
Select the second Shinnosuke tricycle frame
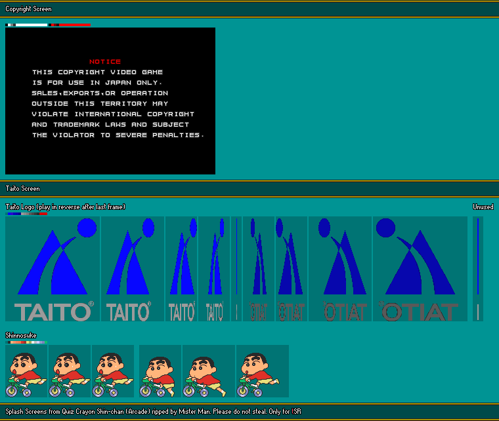pos(70,371)
